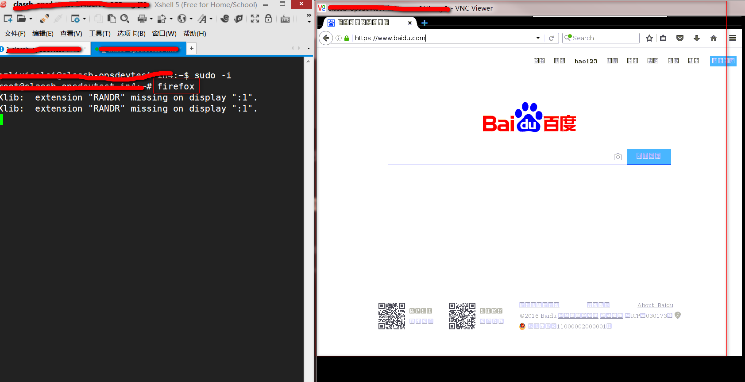Open the 窗口(W) menu
Viewport: 745px width, 382px height.
[164, 34]
